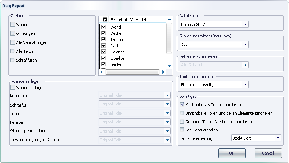This screenshot has width=289, height=163.
Task: Toggle the Wände checkbox under Zerlegen
Action: click(12, 24)
